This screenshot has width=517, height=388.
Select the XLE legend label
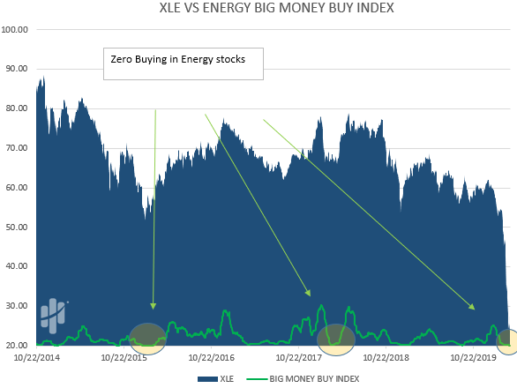click(227, 379)
